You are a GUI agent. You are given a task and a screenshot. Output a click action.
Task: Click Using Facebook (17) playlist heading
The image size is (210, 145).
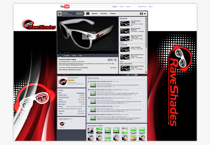pyautogui.click(x=126, y=64)
